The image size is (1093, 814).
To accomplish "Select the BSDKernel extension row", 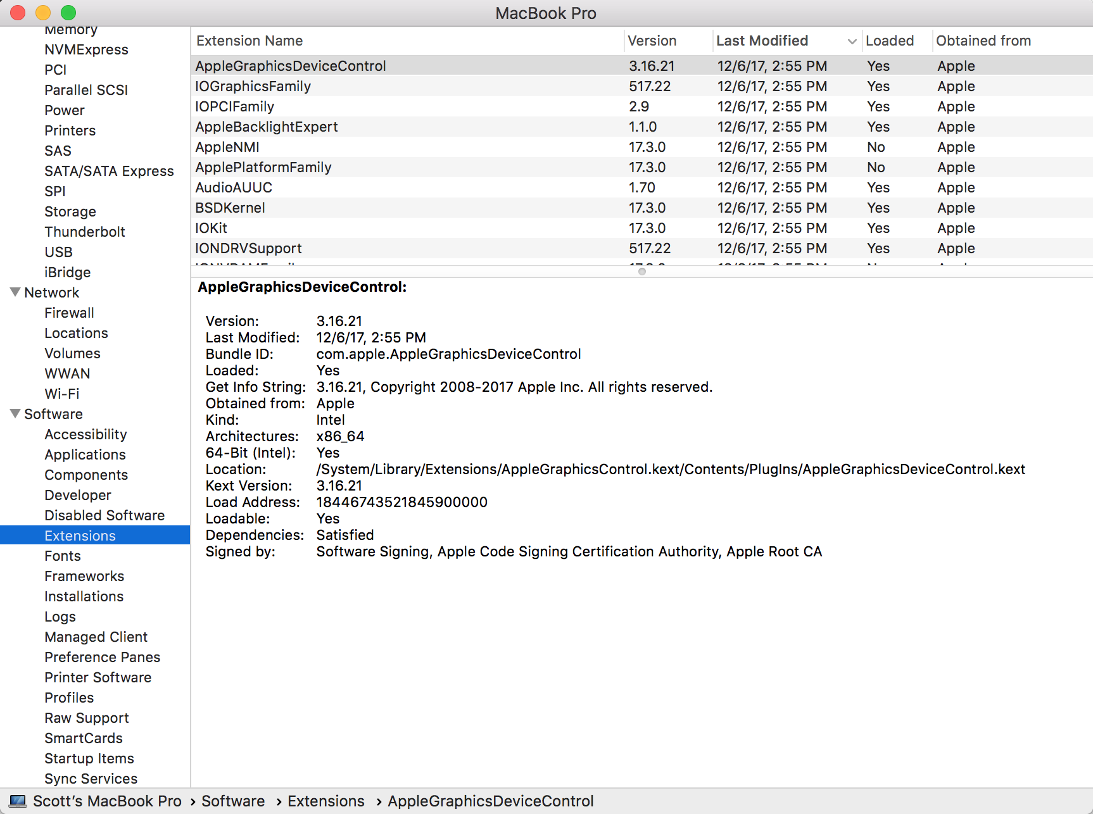I will 642,208.
